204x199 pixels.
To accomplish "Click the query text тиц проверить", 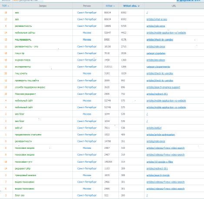I will 23,40.
